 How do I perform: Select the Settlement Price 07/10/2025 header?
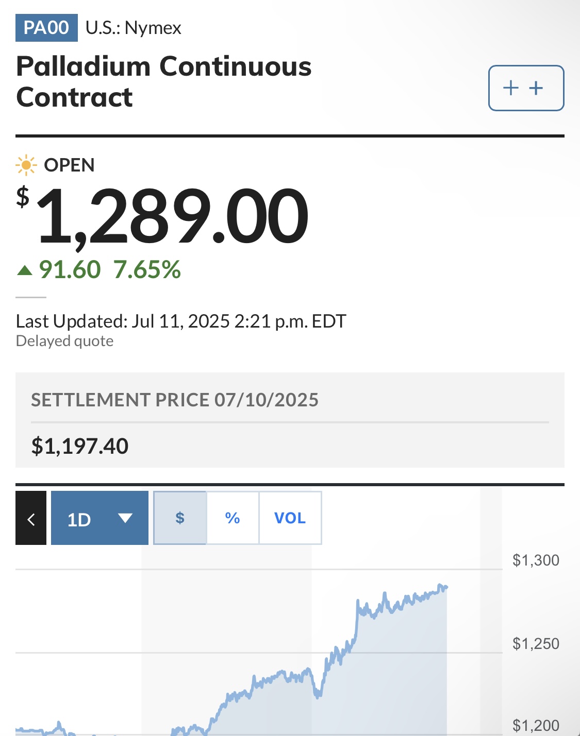175,400
